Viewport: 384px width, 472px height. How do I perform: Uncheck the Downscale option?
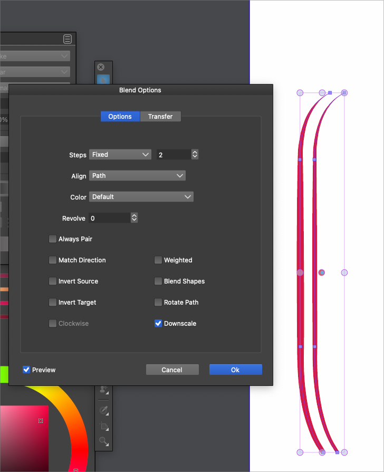(158, 324)
